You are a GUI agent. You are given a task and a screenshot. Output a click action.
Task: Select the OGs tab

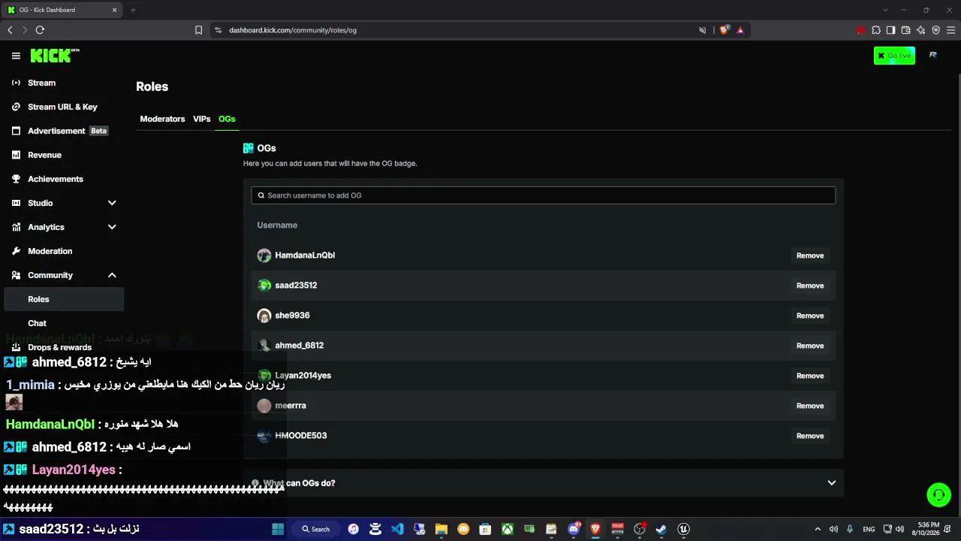click(227, 119)
